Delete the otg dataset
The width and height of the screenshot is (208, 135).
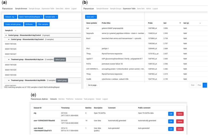(x=180, y=114)
